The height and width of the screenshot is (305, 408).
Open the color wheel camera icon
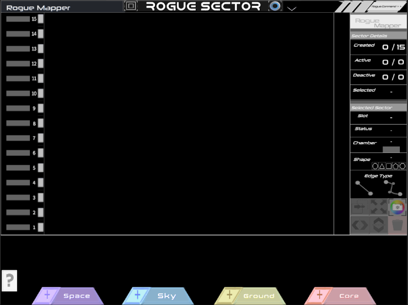pos(397,207)
